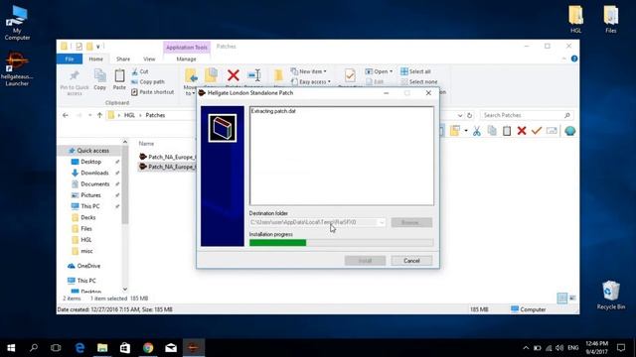Go back with Explorer's back arrow
The image size is (636, 357).
click(x=66, y=115)
